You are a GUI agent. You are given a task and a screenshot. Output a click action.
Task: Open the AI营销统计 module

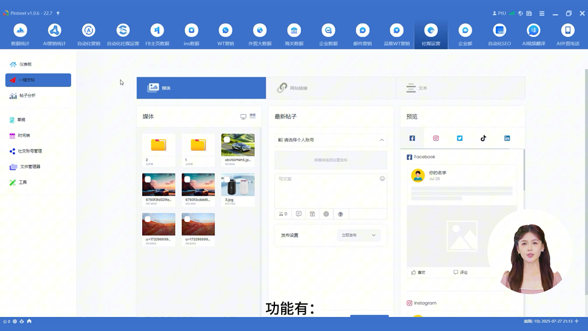[55, 34]
